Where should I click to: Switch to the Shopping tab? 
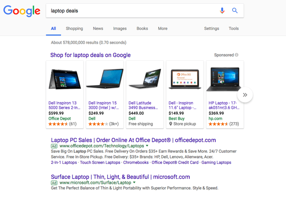pos(74,29)
